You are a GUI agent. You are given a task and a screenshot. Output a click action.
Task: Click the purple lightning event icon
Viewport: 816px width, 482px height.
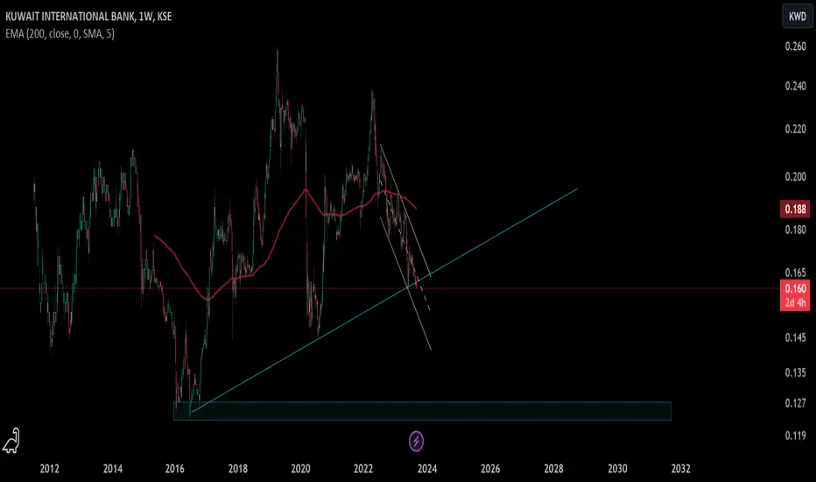click(416, 442)
